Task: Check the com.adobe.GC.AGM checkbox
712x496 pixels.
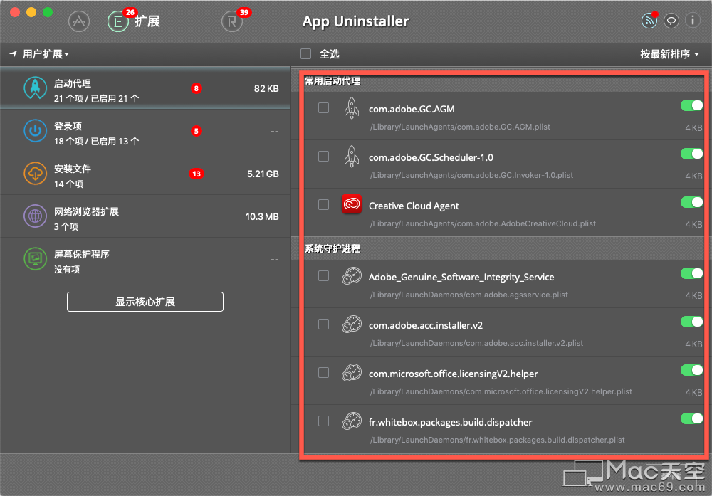Action: tap(323, 107)
